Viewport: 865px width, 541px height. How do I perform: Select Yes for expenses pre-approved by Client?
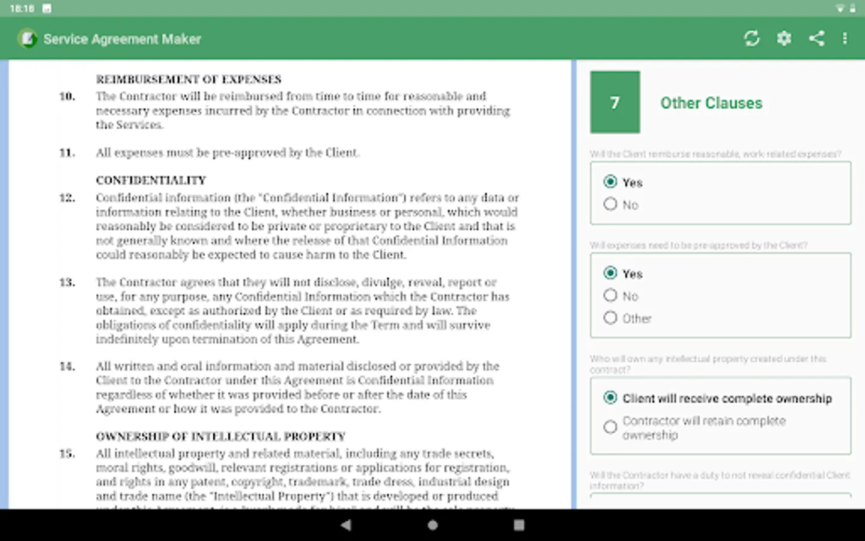[623, 274]
